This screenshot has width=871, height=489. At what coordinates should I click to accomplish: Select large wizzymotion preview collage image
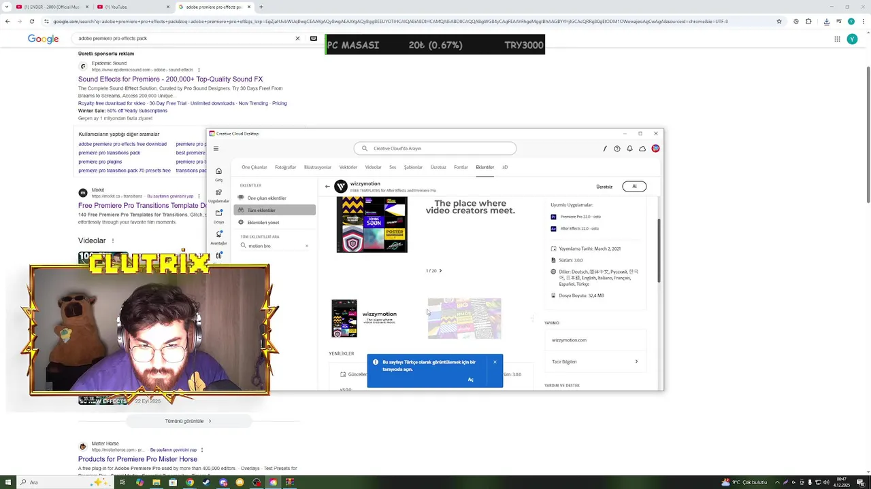click(x=372, y=225)
